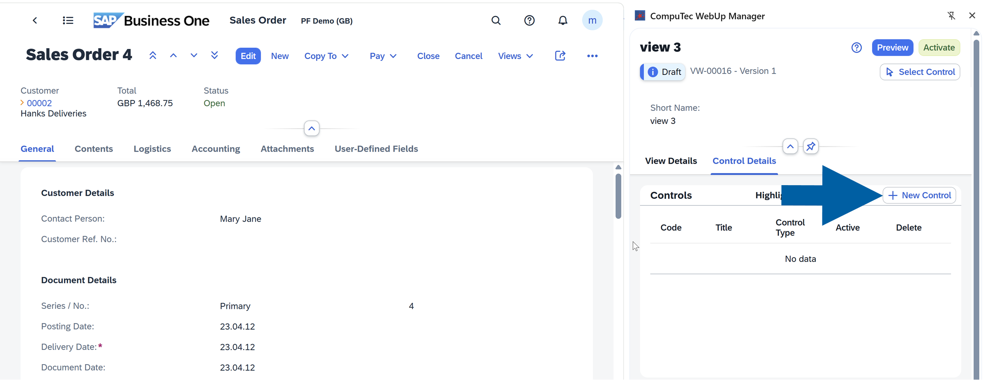This screenshot has width=987, height=380.
Task: Switch to the User-Defined Fields tab
Action: (x=376, y=149)
